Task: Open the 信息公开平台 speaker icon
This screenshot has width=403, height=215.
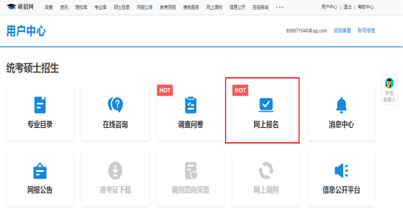Action: [341, 171]
